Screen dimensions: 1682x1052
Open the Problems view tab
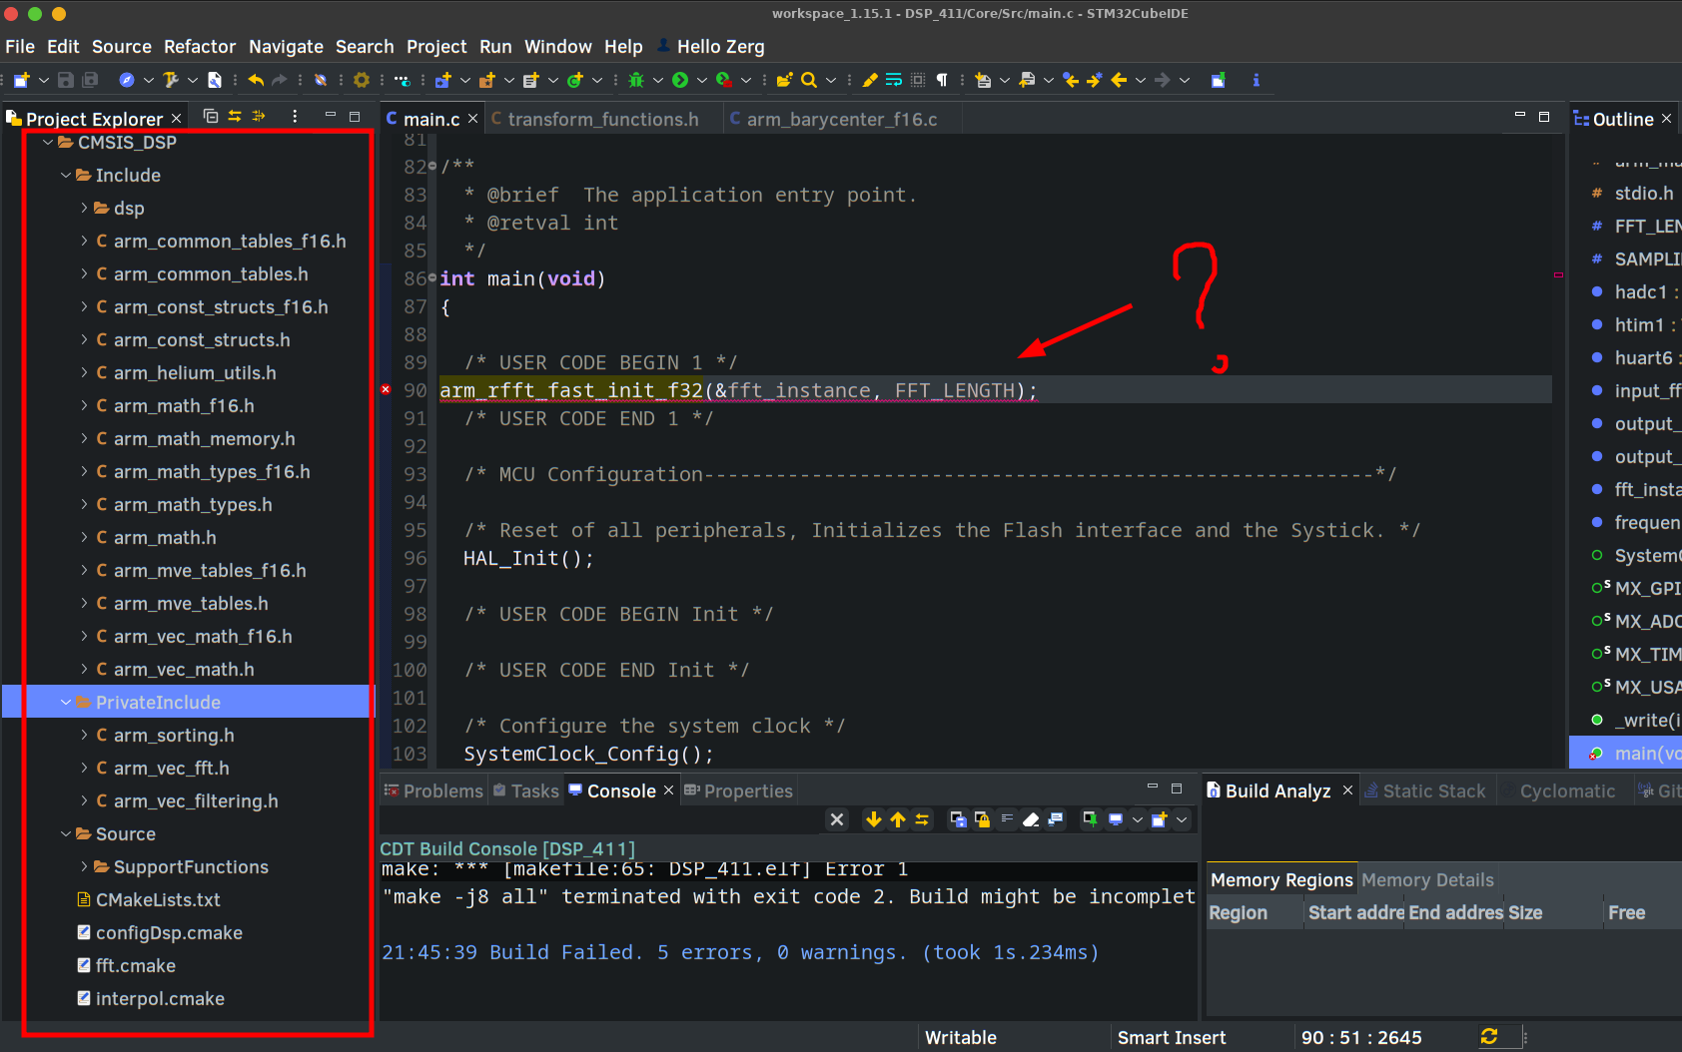pos(442,790)
